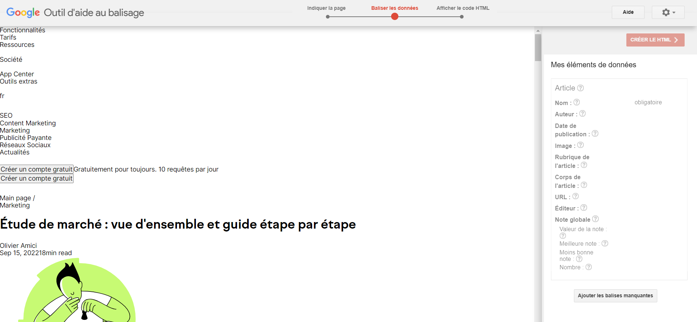Go to the Afficher le code HTML step
697x322 pixels.
pos(463,8)
